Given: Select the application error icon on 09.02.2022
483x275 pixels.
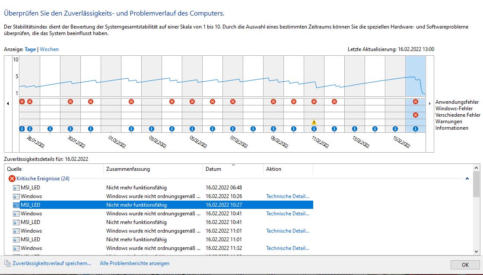Looking at the screenshot, I should point(273,102).
